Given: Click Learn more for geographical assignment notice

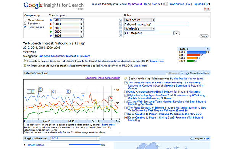Looking at the screenshot, I should 140,66.
